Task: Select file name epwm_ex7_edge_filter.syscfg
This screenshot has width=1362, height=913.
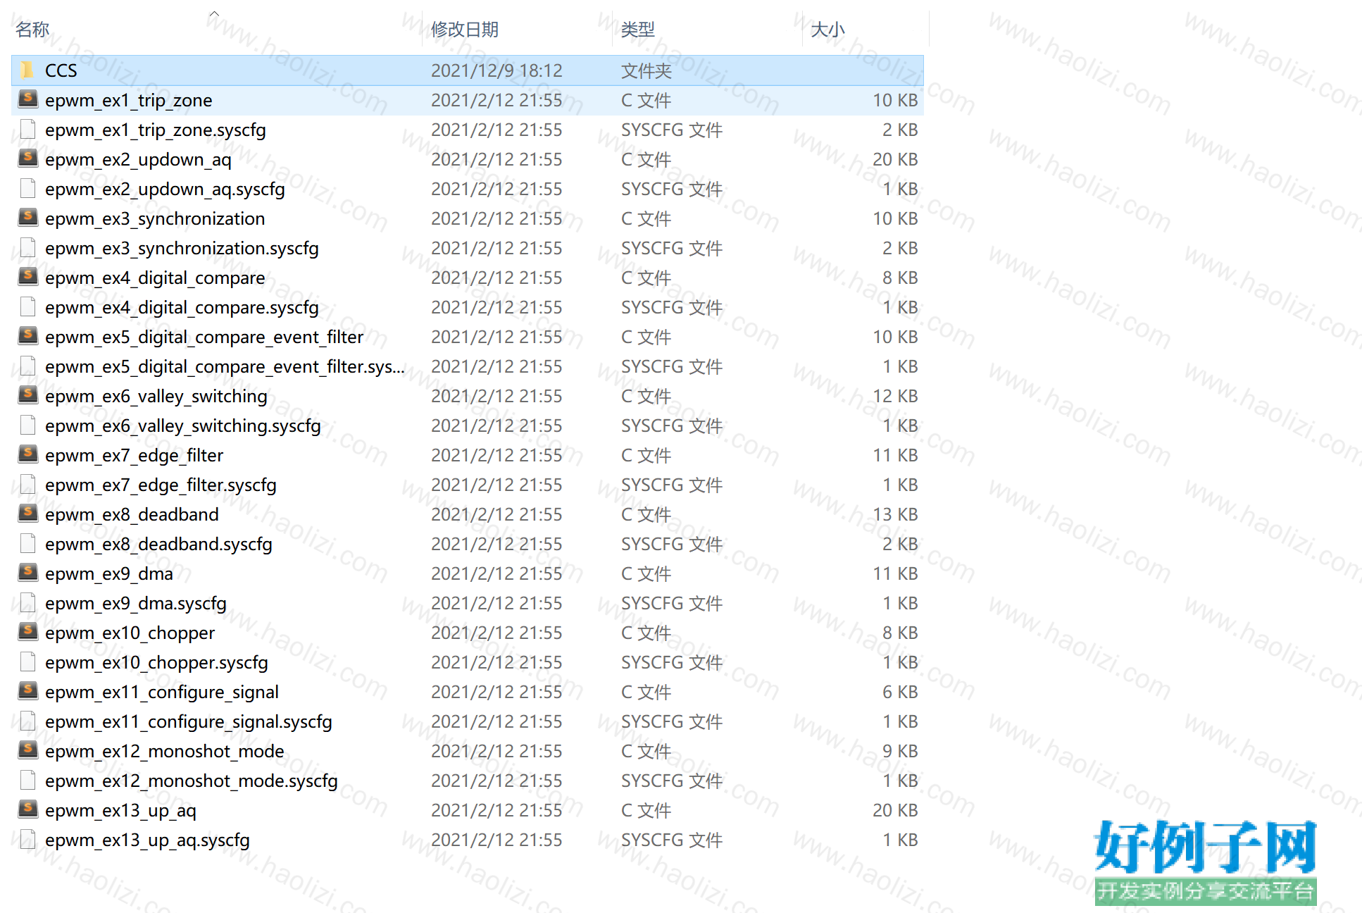Action: click(161, 485)
